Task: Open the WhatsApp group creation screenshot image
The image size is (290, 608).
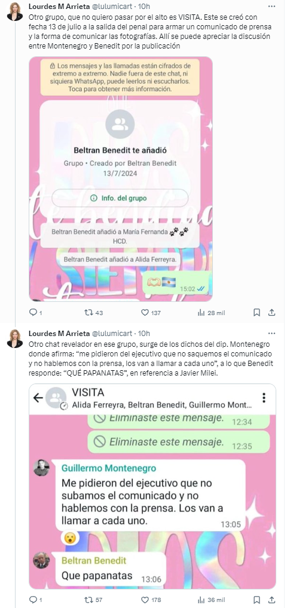Action: tap(121, 179)
